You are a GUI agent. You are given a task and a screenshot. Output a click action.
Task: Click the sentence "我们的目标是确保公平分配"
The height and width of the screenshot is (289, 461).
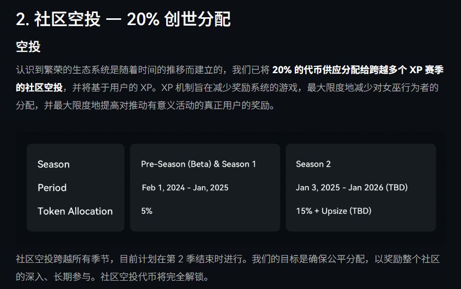(308, 259)
